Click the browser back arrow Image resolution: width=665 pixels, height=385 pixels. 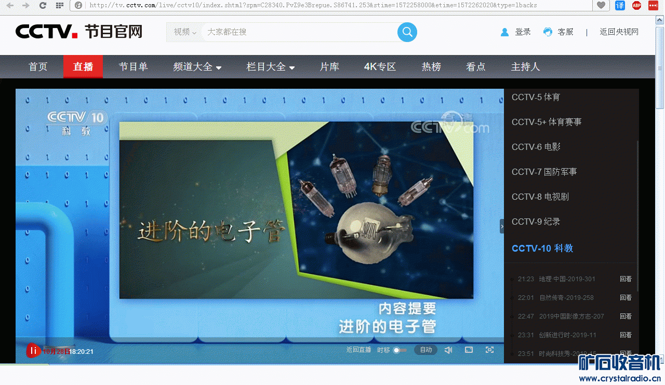(x=9, y=5)
